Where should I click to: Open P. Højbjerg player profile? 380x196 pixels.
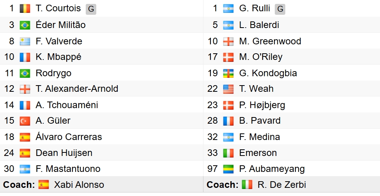pyautogui.click(x=262, y=105)
